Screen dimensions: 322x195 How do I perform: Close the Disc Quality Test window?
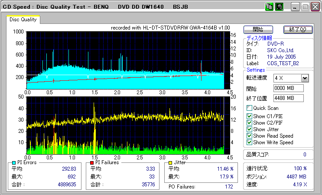tap(314, 7)
